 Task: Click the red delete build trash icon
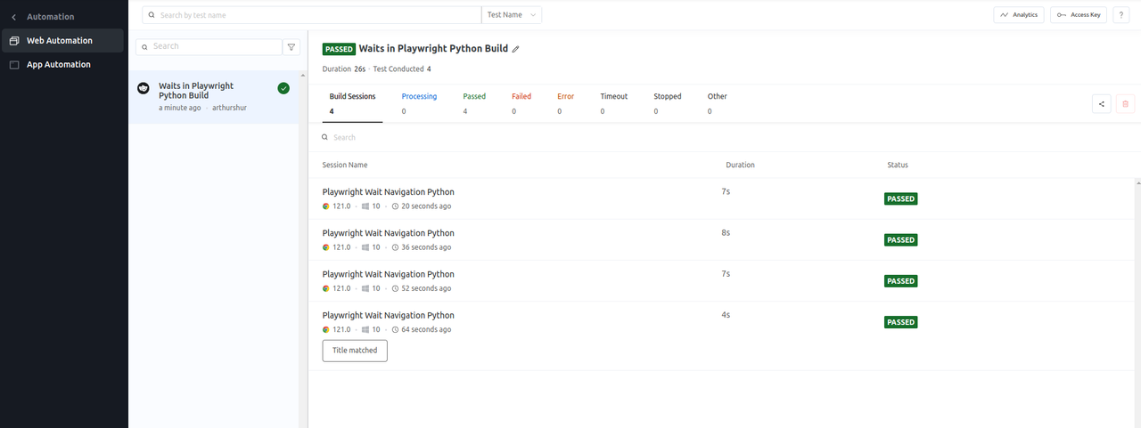1125,104
